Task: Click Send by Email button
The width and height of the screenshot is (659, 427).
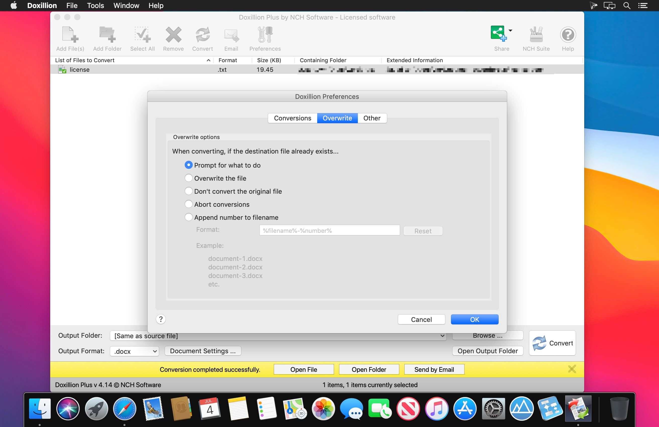Action: coord(434,370)
